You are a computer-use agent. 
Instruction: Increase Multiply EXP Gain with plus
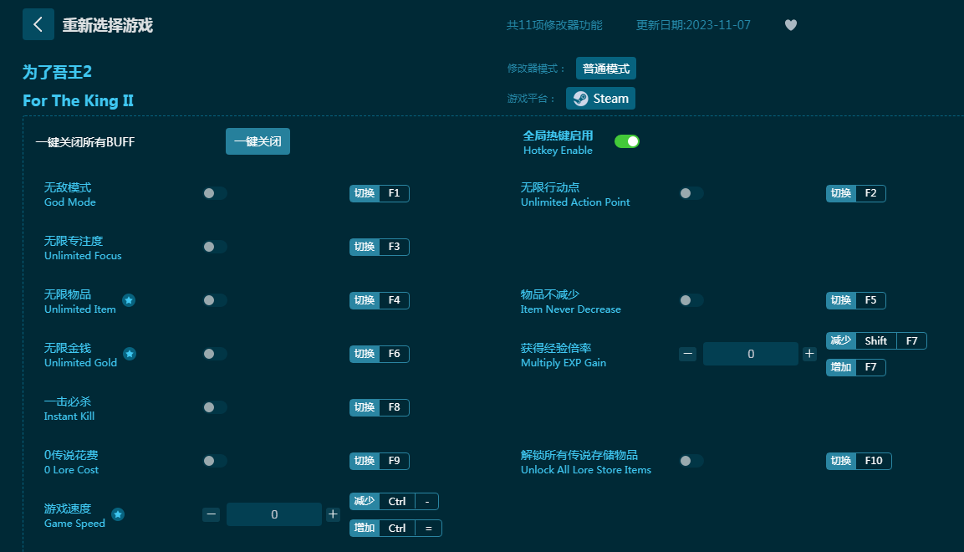point(809,354)
